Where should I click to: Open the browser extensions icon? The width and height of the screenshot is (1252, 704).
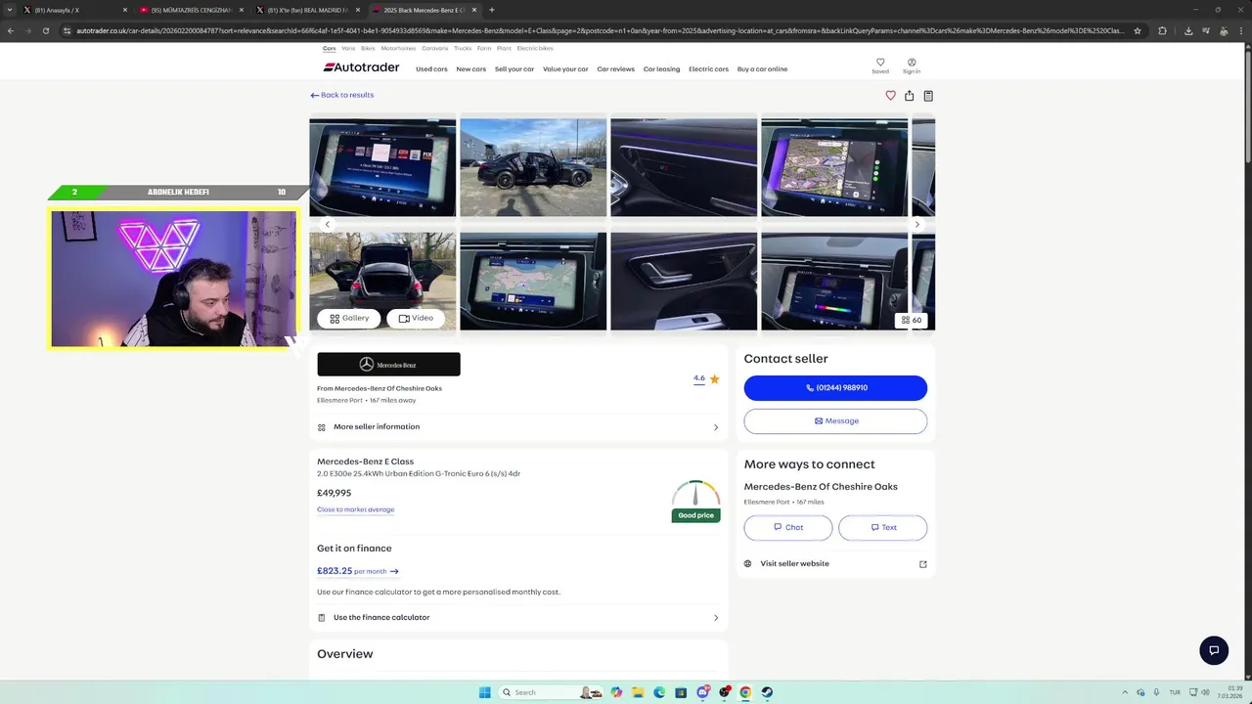pyautogui.click(x=1162, y=30)
